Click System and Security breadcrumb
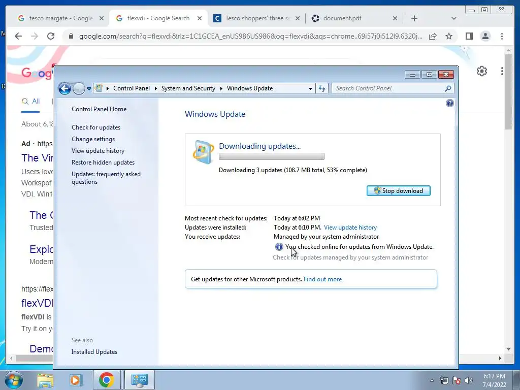This screenshot has width=520, height=390. [x=188, y=88]
